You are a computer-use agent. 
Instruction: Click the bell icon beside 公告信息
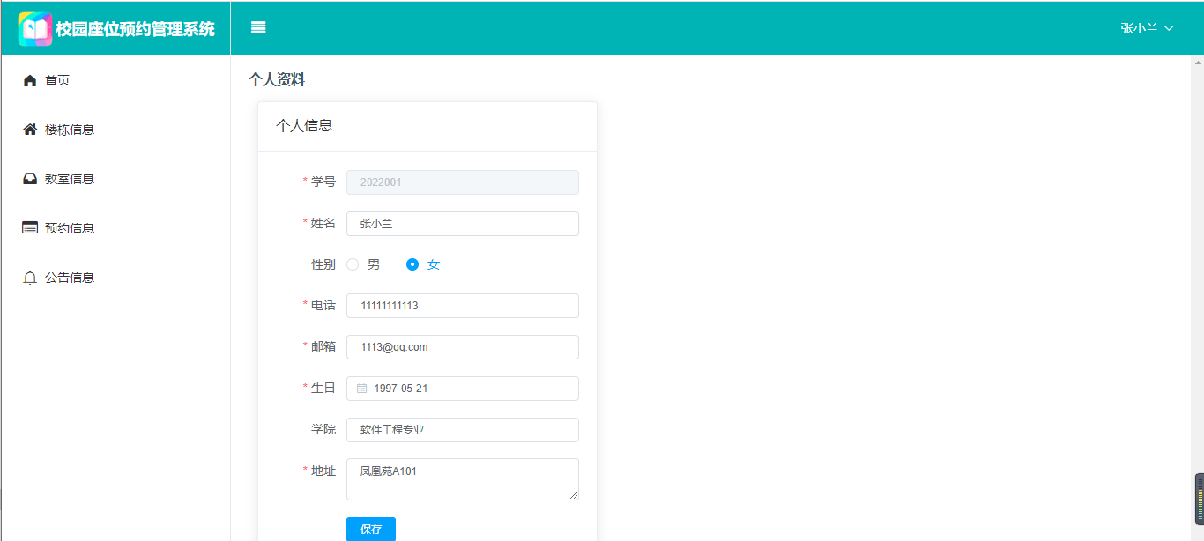pos(30,278)
